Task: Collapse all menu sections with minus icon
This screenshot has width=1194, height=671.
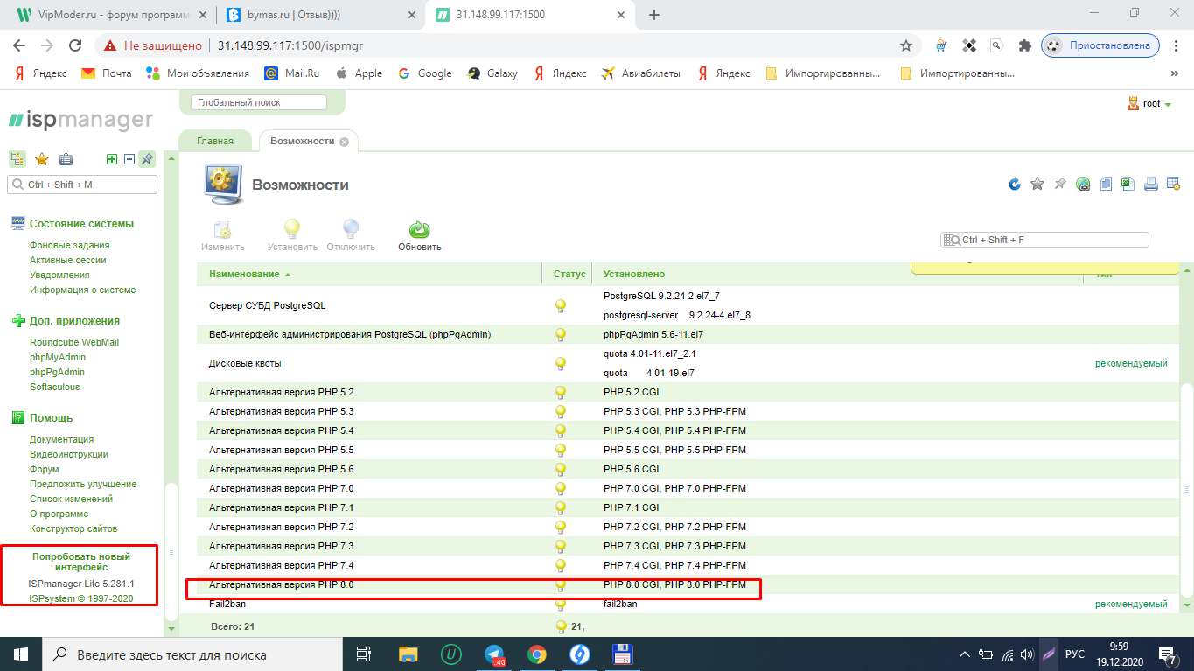Action: point(129,159)
